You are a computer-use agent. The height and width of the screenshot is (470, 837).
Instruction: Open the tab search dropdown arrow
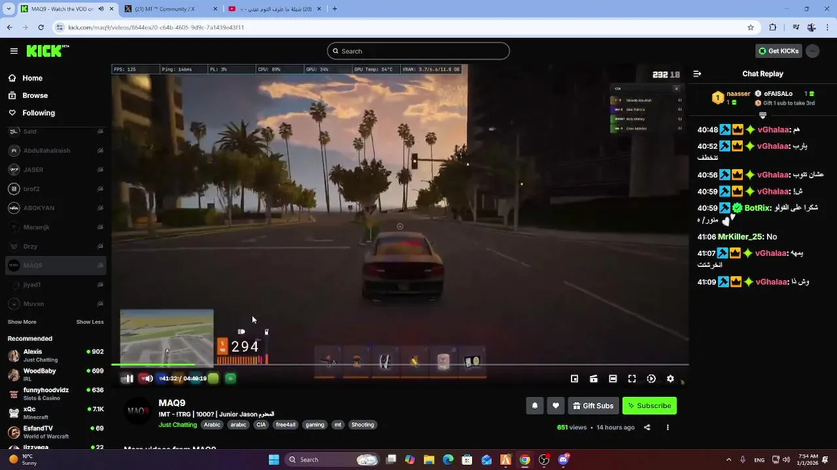click(9, 8)
